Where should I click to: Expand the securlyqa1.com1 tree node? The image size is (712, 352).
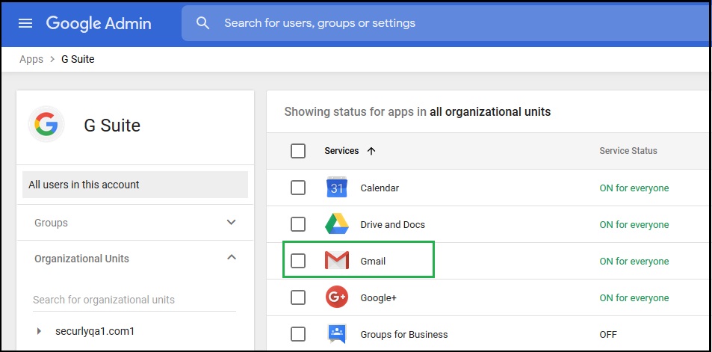click(39, 331)
